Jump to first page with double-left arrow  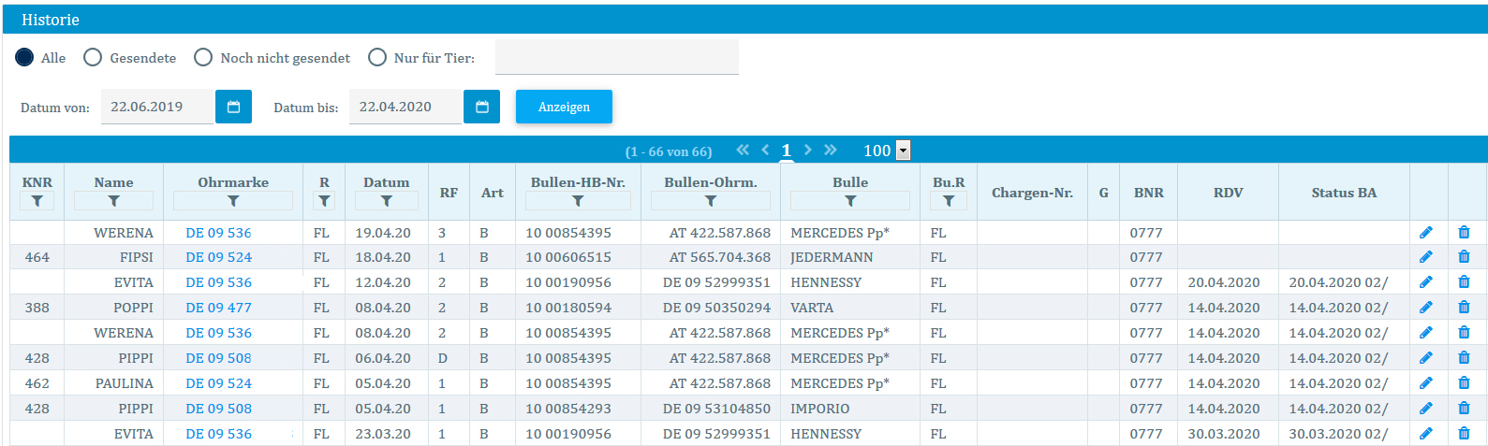743,150
